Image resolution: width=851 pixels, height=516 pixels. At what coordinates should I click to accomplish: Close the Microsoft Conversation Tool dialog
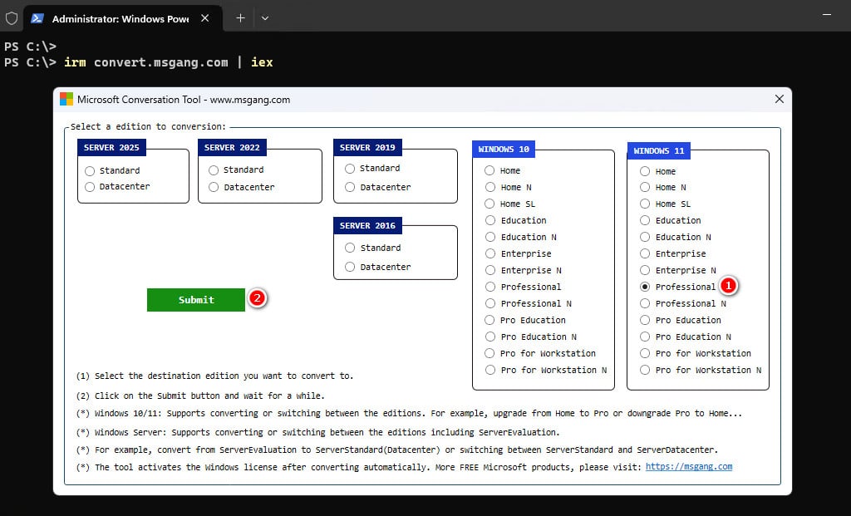[780, 99]
